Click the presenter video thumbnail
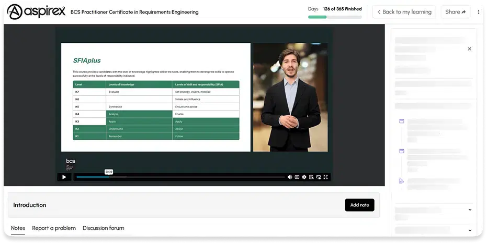 [x=290, y=97]
